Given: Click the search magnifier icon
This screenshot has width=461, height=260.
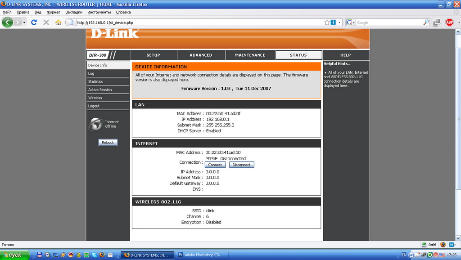Looking at the screenshot, I should (x=426, y=22).
